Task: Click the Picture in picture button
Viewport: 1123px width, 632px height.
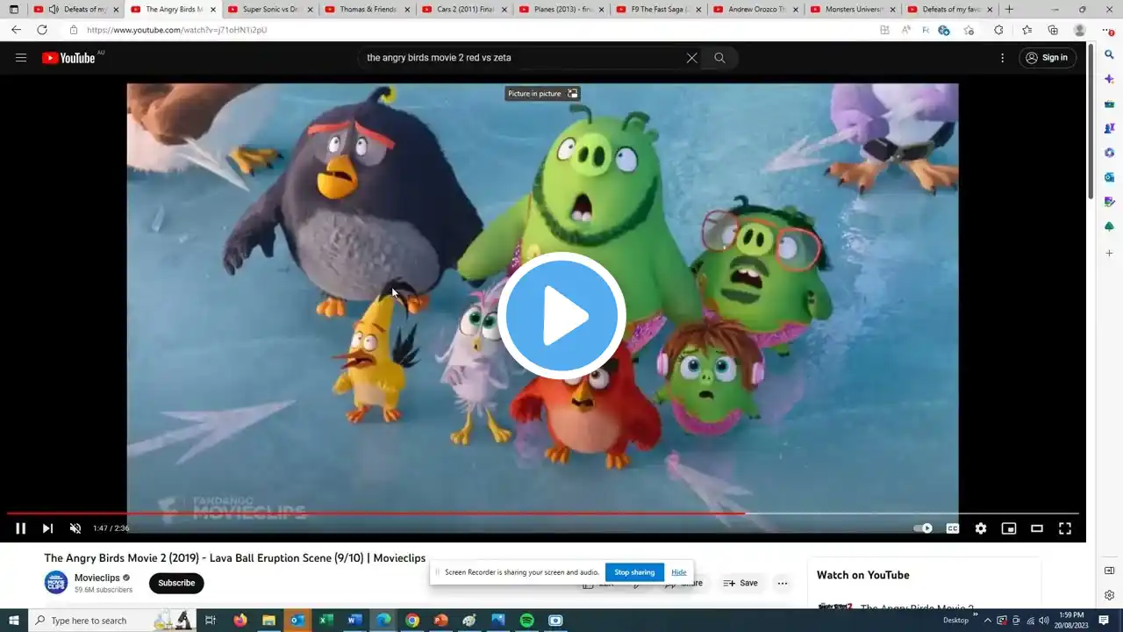Action: pyautogui.click(x=542, y=94)
